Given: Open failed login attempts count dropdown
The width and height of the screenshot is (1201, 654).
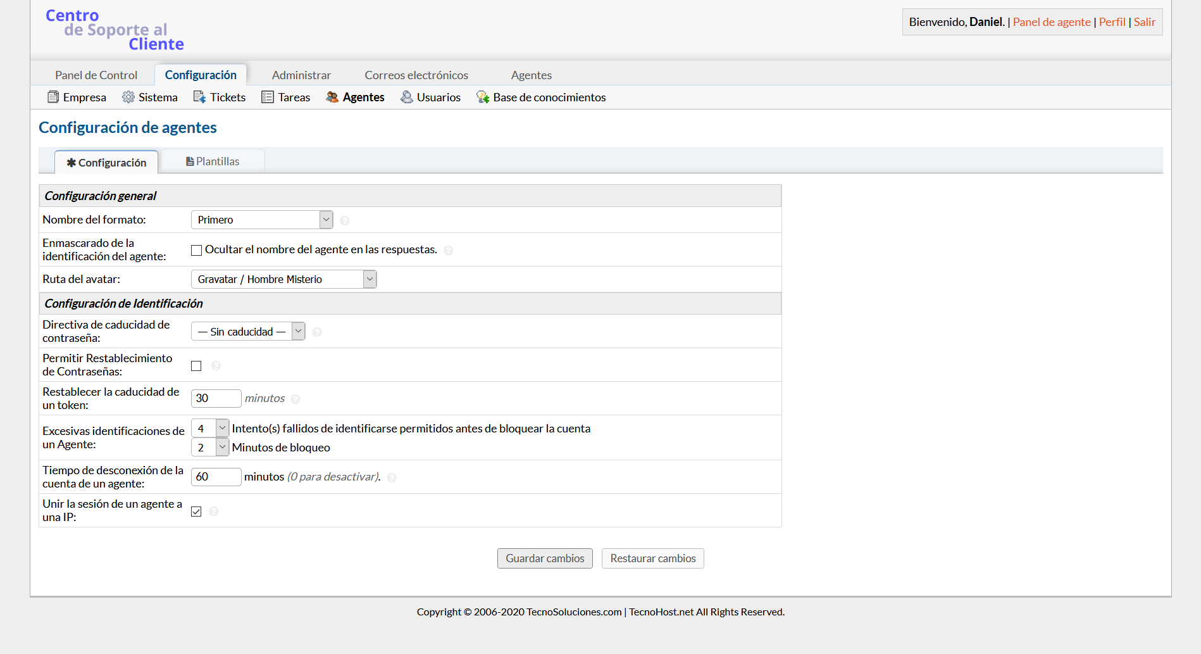Looking at the screenshot, I should tap(210, 429).
